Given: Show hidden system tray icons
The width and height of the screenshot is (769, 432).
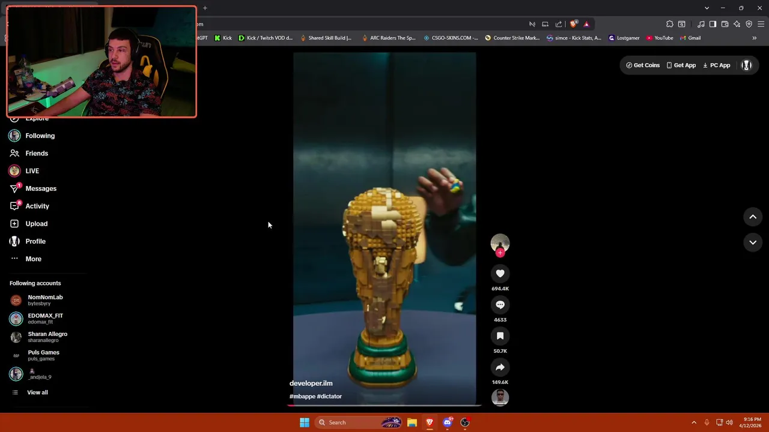Looking at the screenshot, I should tap(694, 422).
